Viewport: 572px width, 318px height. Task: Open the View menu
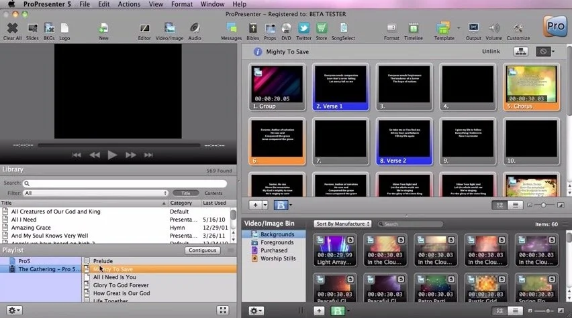pos(156,5)
